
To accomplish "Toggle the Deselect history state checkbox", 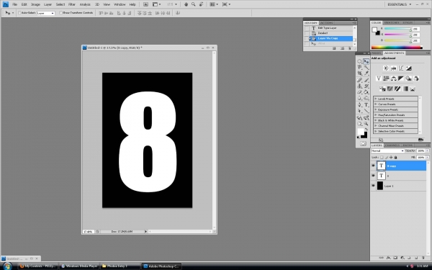I will (307, 33).
